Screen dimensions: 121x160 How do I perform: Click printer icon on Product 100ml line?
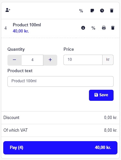[x=104, y=28]
